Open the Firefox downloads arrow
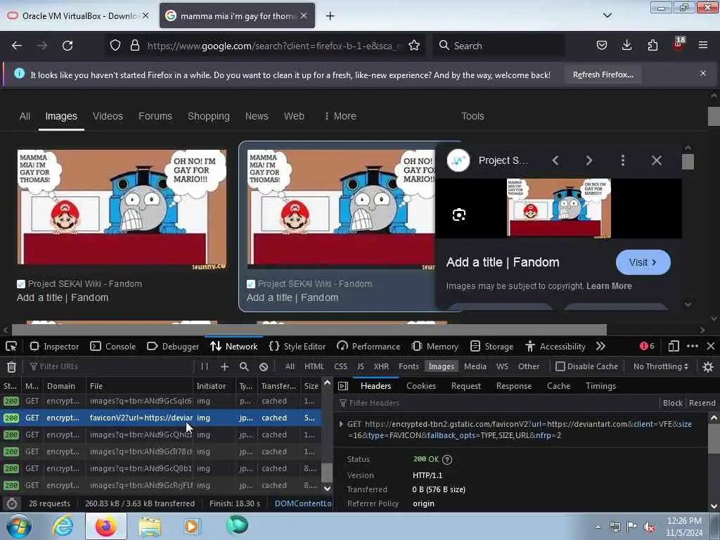Image resolution: width=720 pixels, height=540 pixels. coord(626,45)
